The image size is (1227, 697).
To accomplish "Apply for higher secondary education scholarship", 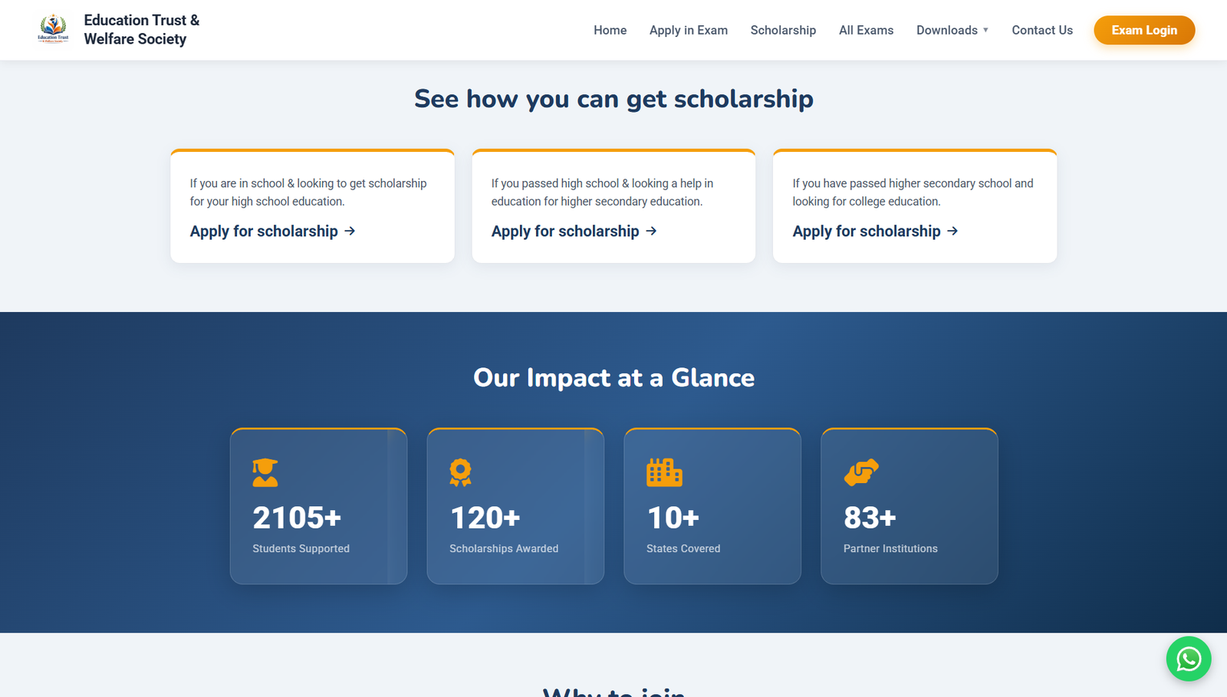I will [565, 231].
